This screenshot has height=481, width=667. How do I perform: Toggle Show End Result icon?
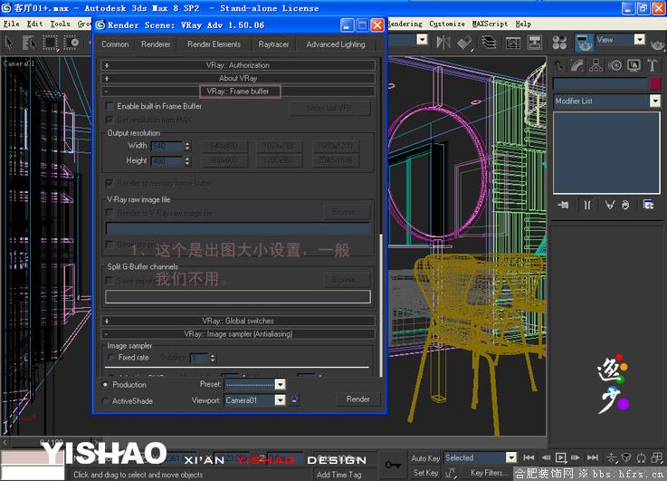point(587,205)
